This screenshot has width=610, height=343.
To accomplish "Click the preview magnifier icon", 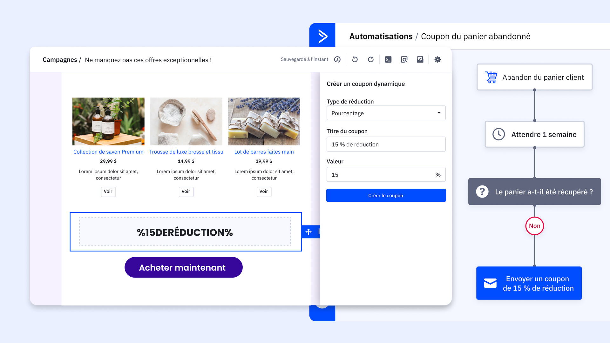I will [404, 59].
